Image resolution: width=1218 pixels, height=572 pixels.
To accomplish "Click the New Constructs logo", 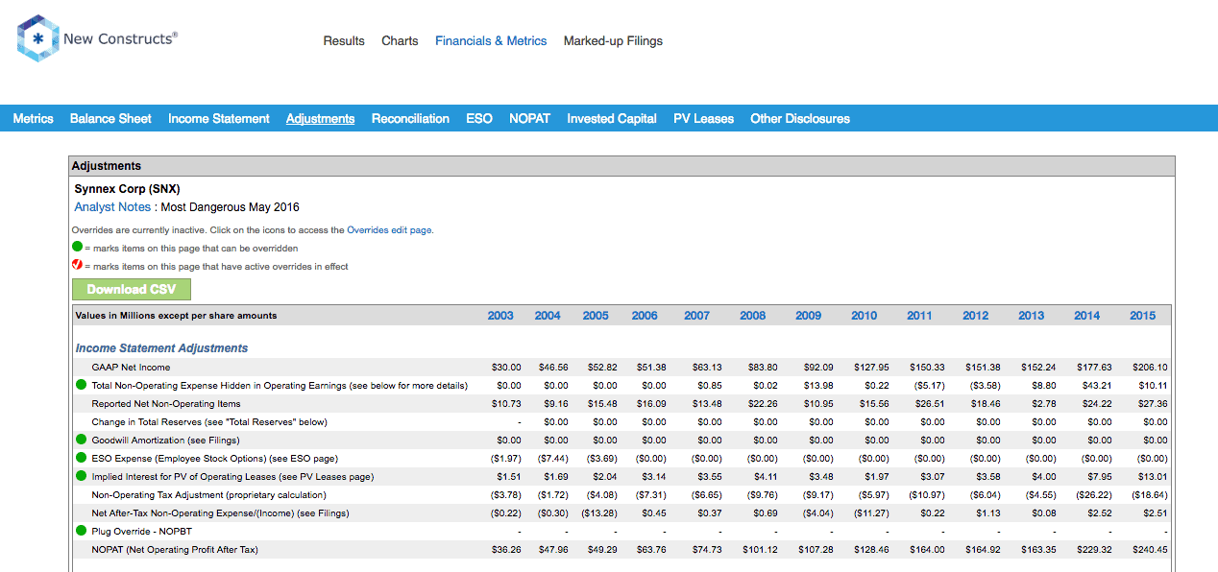I will click(97, 39).
